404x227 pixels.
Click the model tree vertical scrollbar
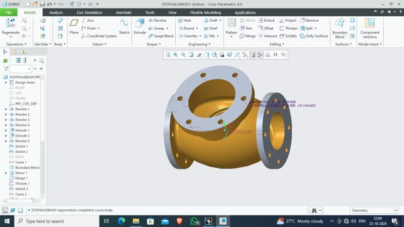43,111
